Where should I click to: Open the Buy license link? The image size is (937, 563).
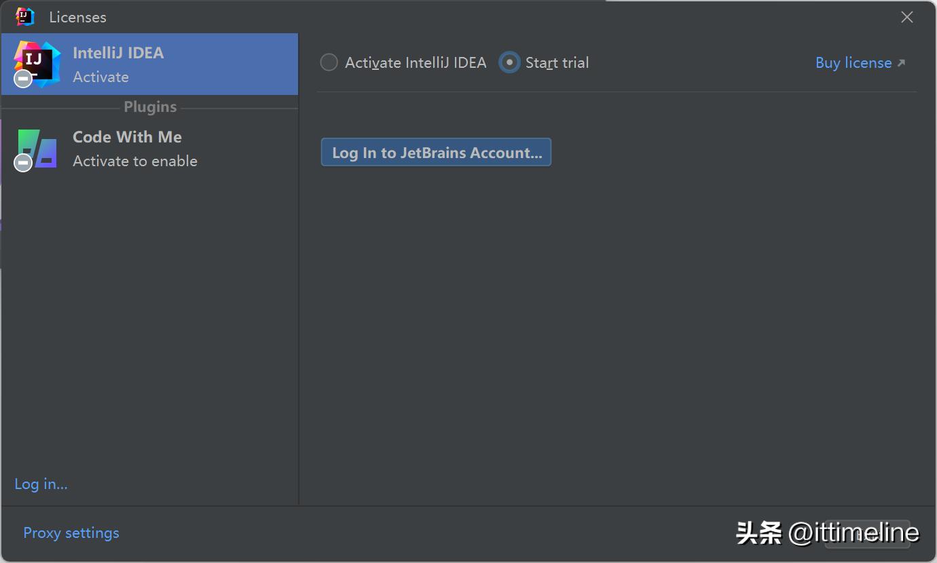(x=853, y=63)
